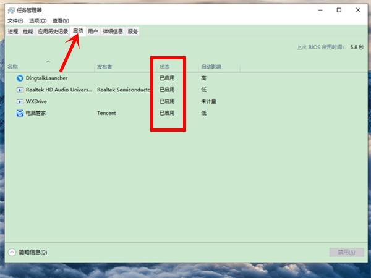
Task: Open the 查看(V) menu
Action: 61,21
